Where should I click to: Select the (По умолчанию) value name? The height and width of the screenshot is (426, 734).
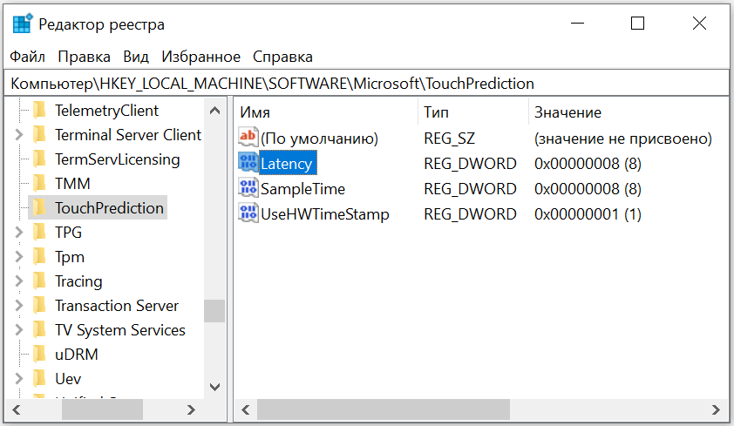320,138
